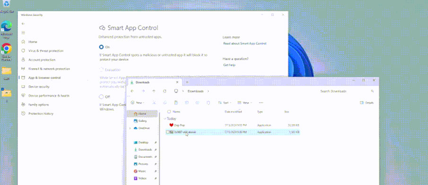Collapse the Today group

pyautogui.click(x=165, y=119)
